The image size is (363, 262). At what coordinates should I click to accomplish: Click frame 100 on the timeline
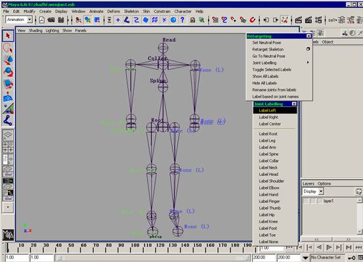coord(135,247)
